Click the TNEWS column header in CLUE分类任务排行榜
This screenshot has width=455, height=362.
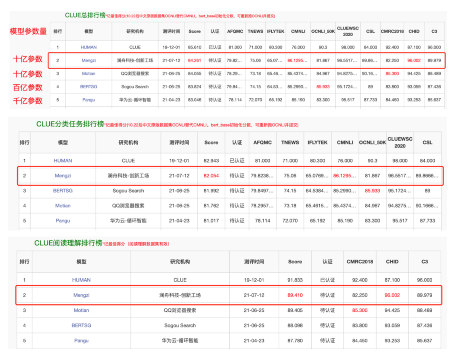pyautogui.click(x=290, y=142)
